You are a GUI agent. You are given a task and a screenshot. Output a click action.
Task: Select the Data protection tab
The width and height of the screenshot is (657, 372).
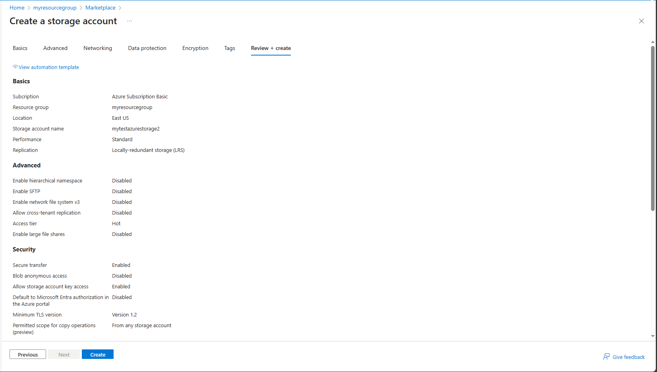point(147,48)
